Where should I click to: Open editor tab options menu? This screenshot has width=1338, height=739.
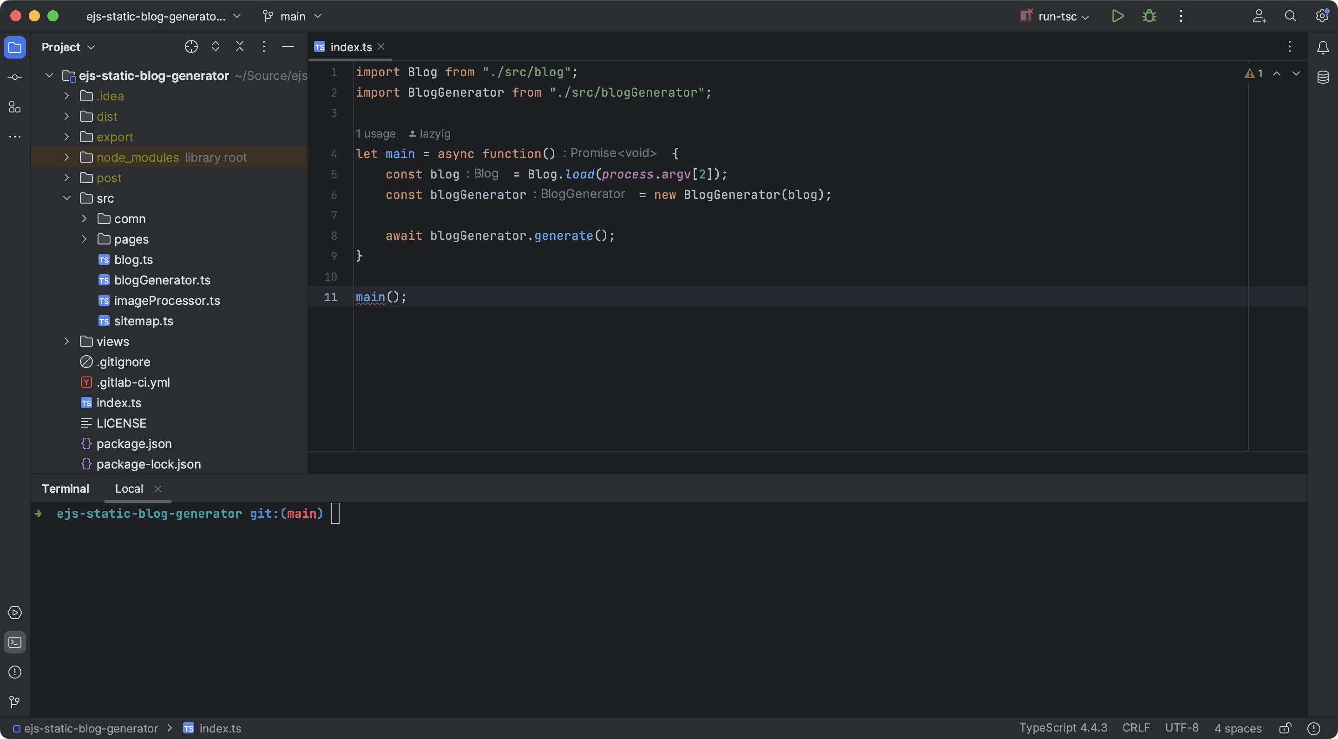(1290, 47)
